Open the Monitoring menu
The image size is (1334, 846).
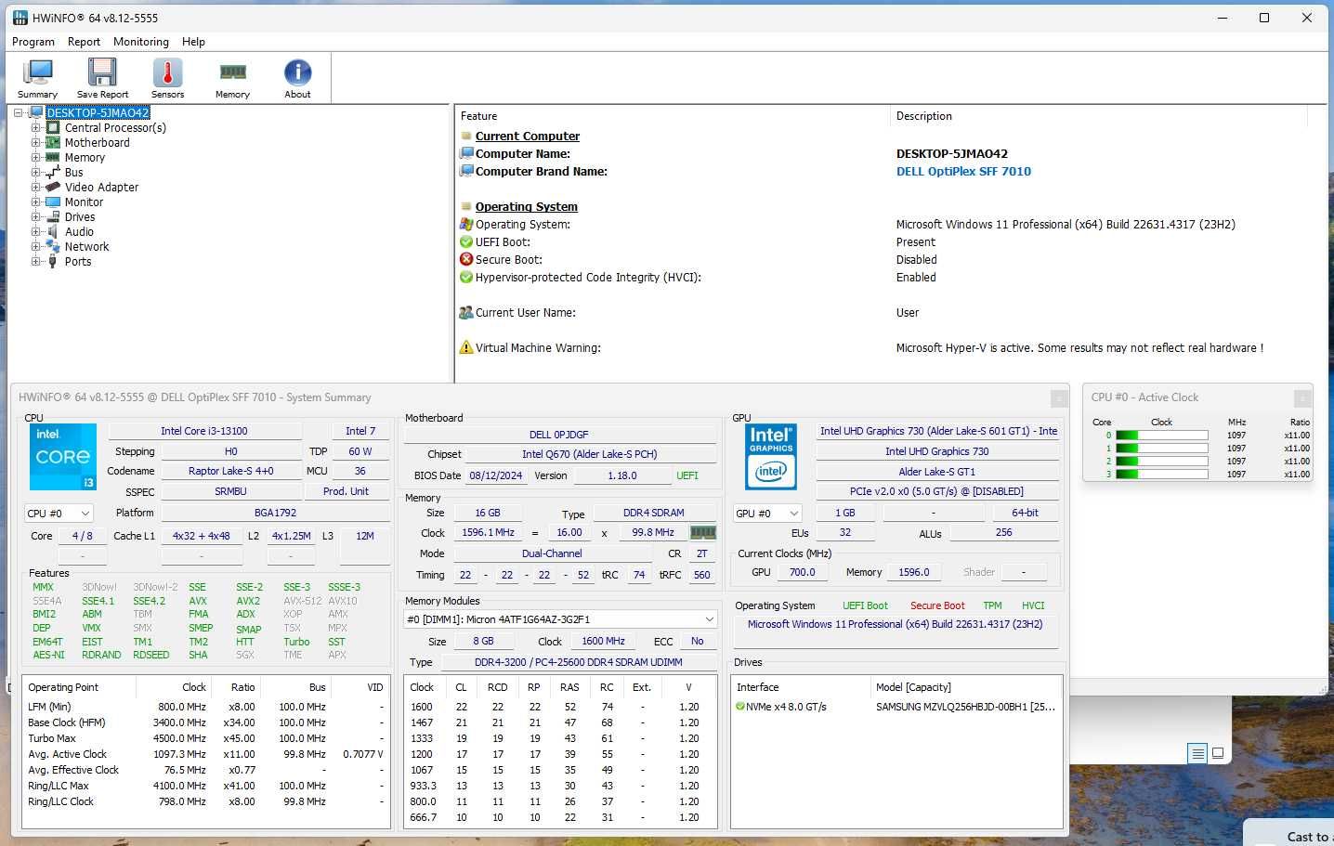(141, 42)
